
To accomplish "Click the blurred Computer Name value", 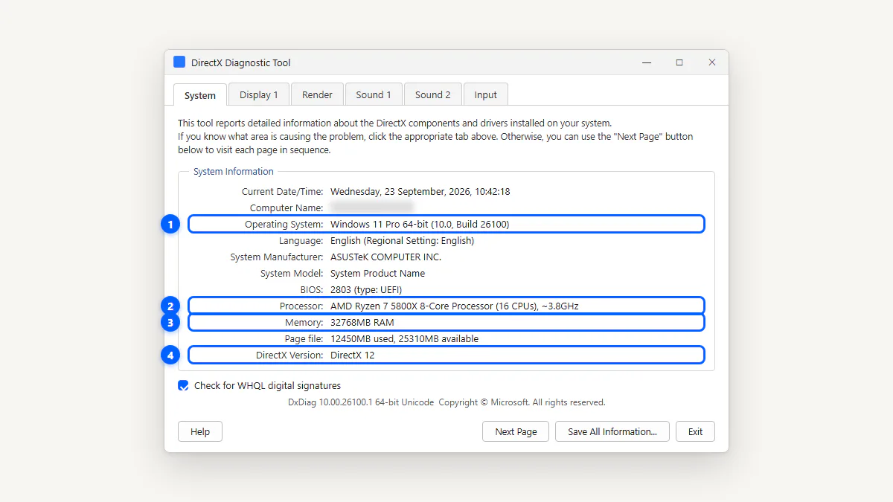I will 372,207.
